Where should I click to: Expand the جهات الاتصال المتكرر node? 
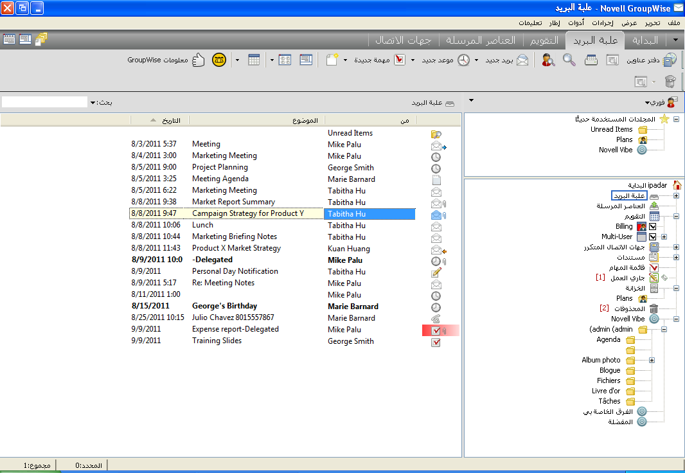click(676, 247)
